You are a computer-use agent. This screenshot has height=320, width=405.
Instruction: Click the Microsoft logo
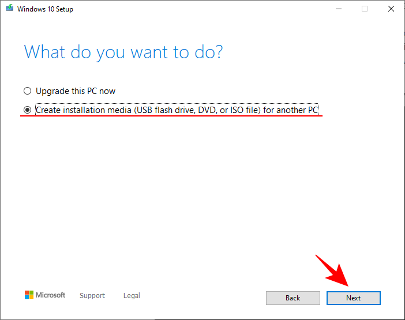point(45,295)
